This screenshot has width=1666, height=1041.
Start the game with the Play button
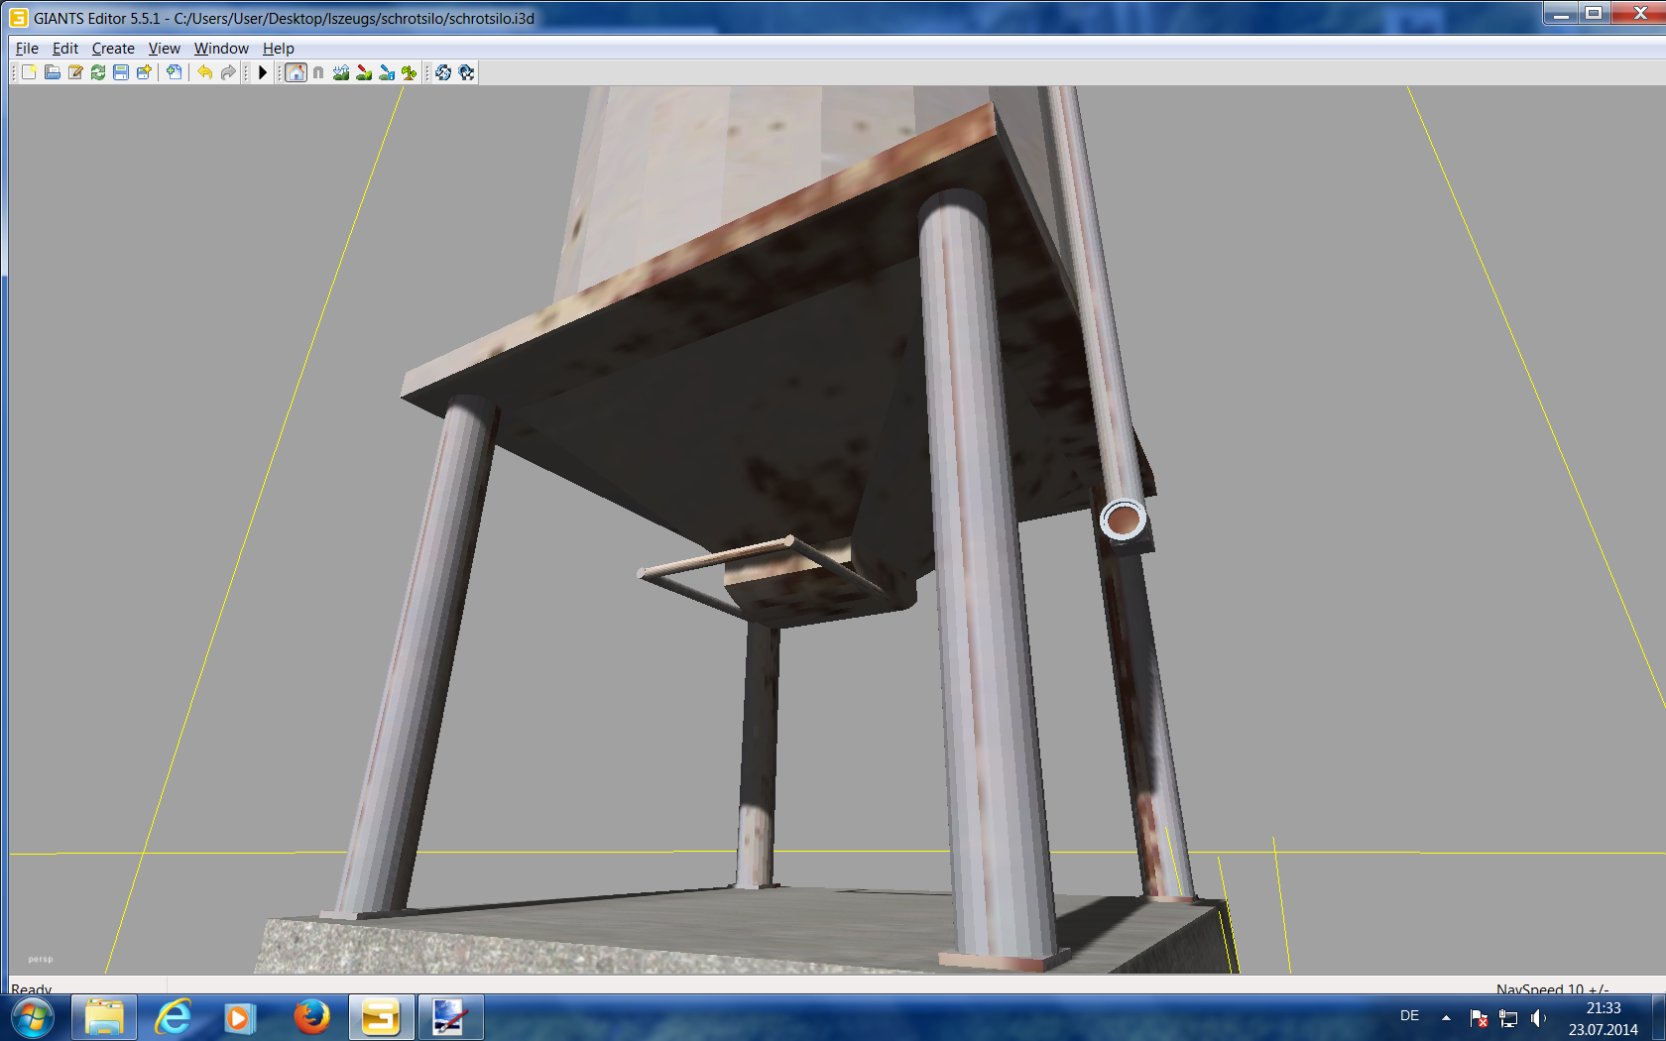pyautogui.click(x=263, y=72)
